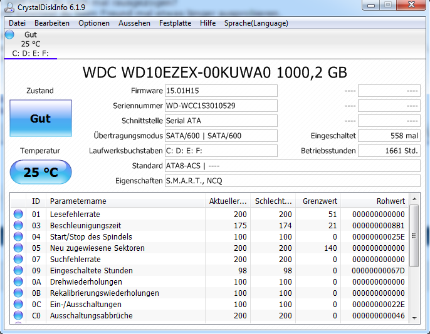Image resolution: width=430 pixels, height=334 pixels.
Task: Click raw value 00000000067D
Action: point(379,271)
